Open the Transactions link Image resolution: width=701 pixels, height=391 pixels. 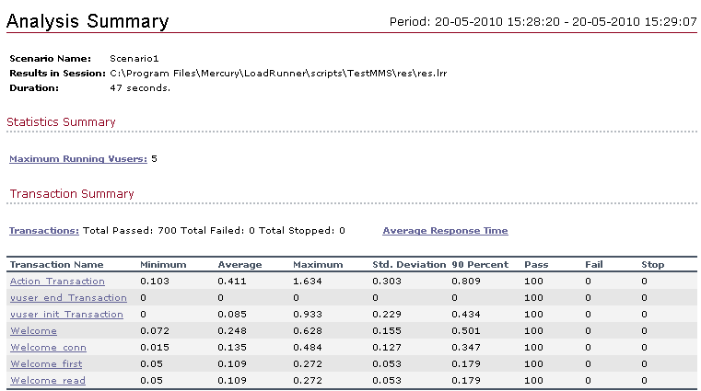click(x=44, y=231)
